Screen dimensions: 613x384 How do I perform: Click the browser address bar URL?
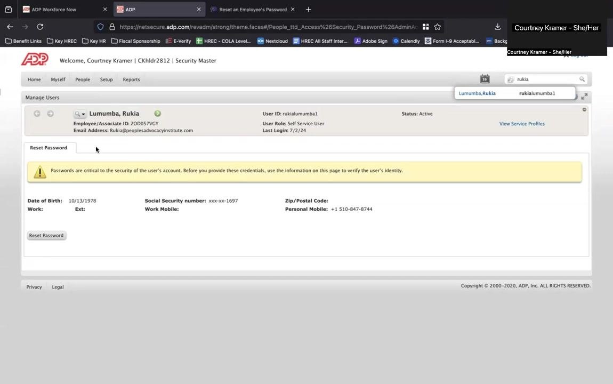(268, 27)
